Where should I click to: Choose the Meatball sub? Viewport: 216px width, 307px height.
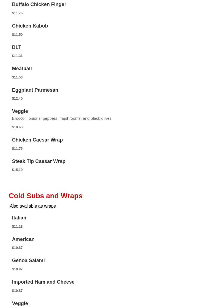[22, 69]
